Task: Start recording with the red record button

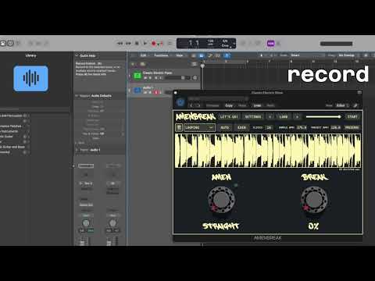Action: pyautogui.click(x=154, y=44)
